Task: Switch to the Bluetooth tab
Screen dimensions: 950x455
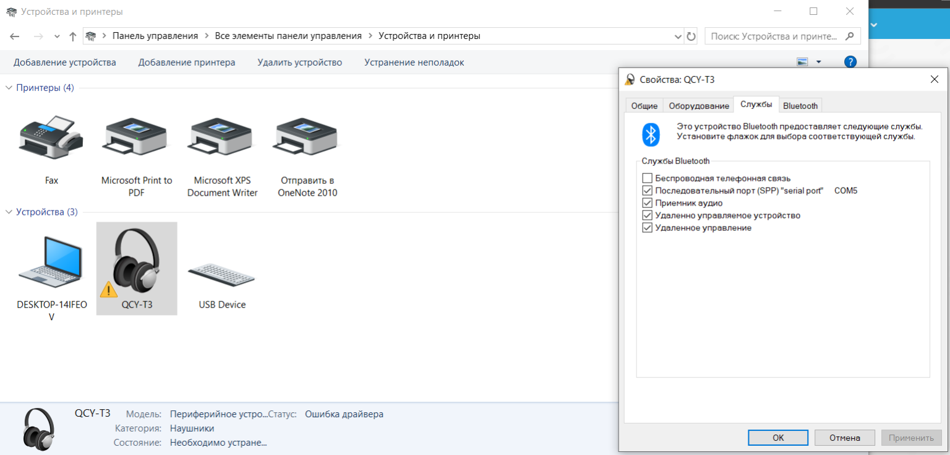Action: tap(800, 106)
